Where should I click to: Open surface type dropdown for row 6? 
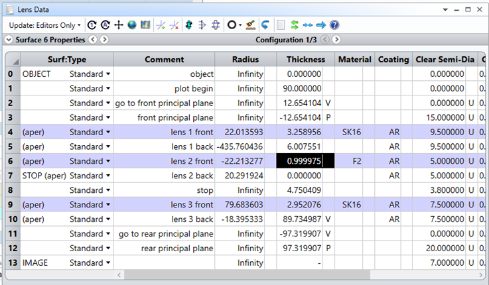108,161
